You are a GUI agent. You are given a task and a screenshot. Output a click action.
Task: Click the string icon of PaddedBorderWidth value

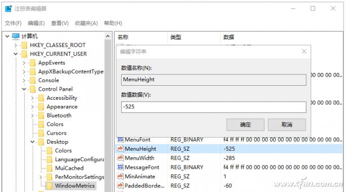120,185
